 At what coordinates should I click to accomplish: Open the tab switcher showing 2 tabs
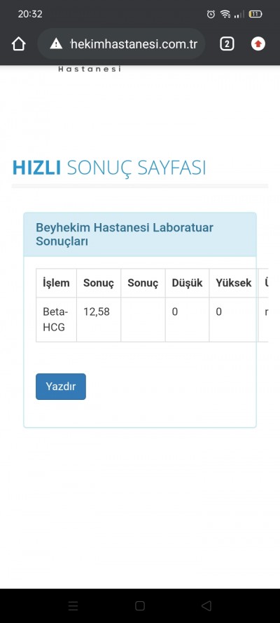(227, 43)
